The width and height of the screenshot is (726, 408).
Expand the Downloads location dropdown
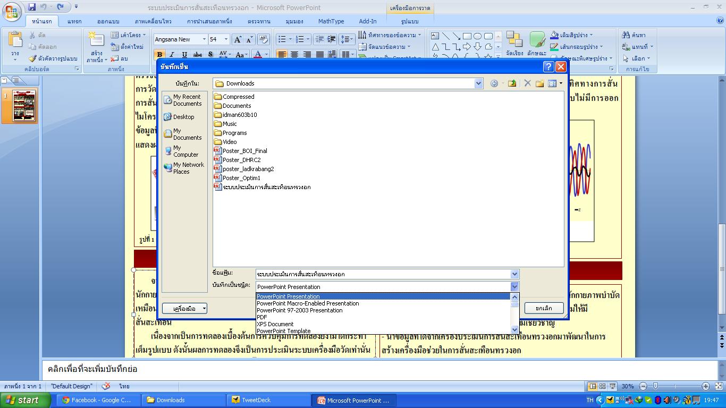(x=478, y=83)
